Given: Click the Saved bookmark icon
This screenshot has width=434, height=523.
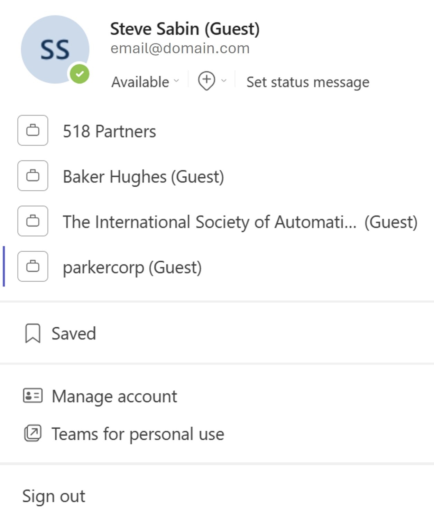Looking at the screenshot, I should click(x=33, y=333).
